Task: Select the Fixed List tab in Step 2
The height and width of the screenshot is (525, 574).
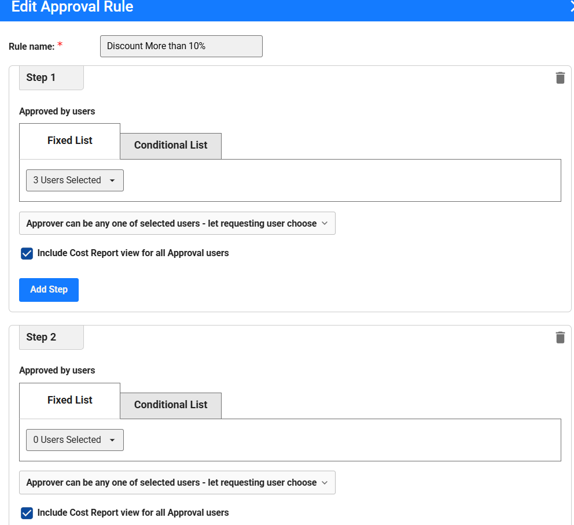Action: [70, 401]
